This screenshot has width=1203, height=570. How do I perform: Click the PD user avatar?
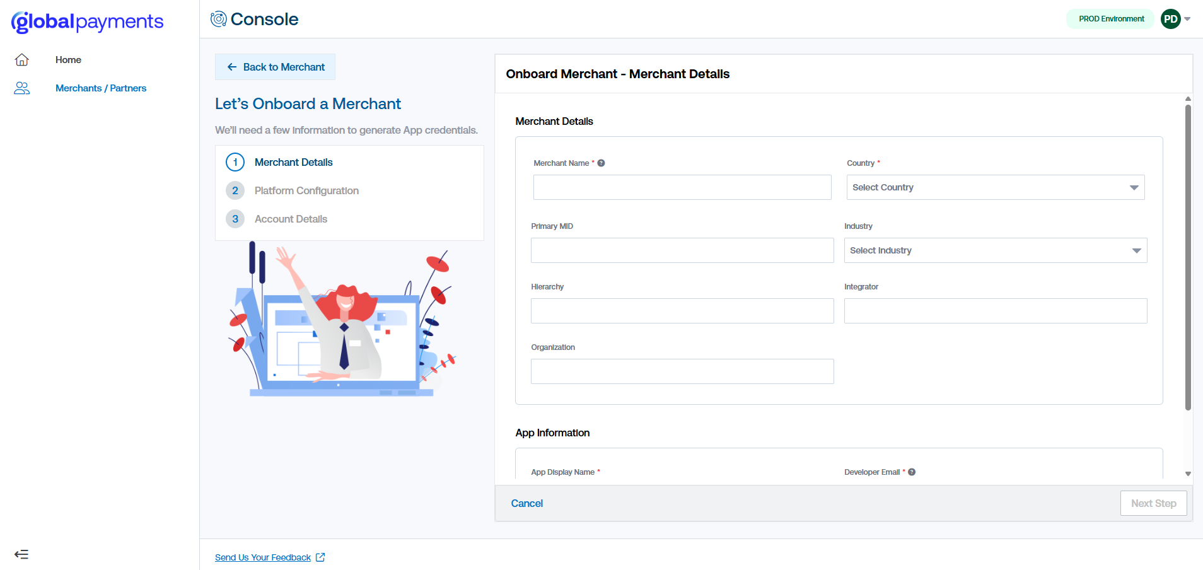point(1170,19)
